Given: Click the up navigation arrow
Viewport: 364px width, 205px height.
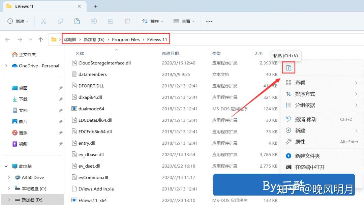Looking at the screenshot, I should tap(41, 39).
